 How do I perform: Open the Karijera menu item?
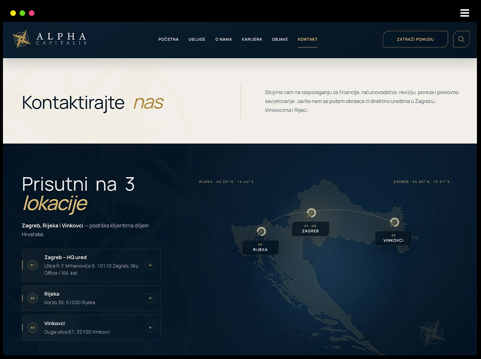coord(252,39)
